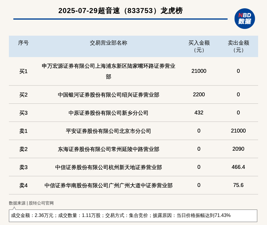Select the title 2025-07-29超音速（833753）龙虎榜
Screen dimensions: 267x225
point(120,11)
